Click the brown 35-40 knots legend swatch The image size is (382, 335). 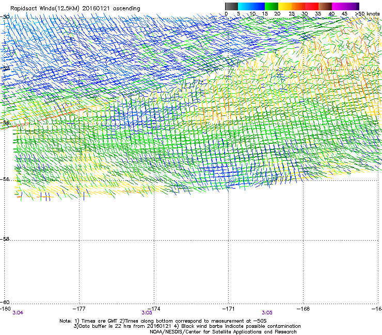pyautogui.click(x=325, y=6)
